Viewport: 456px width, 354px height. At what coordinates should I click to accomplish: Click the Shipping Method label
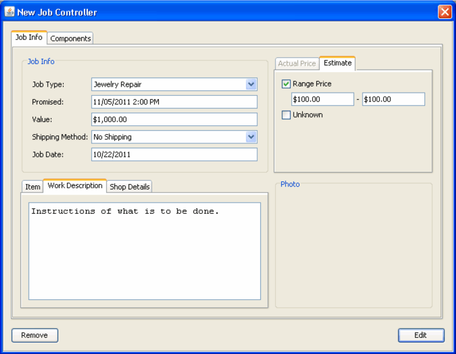tap(60, 137)
